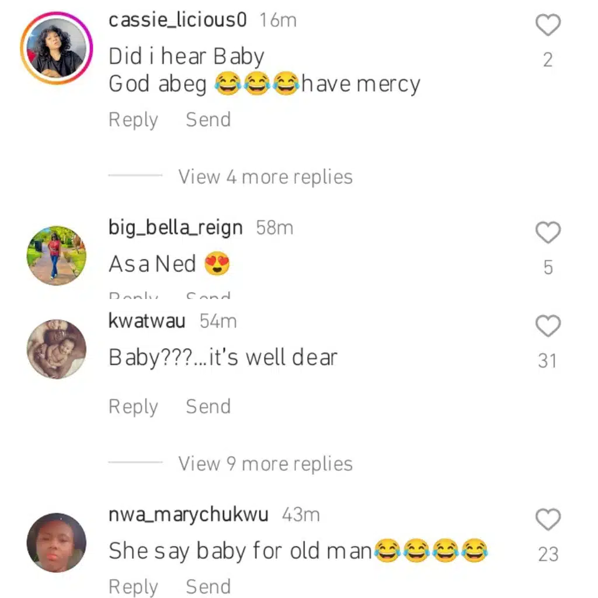Image resolution: width=598 pixels, height=598 pixels.
Task: Heart nwa_marychukwu's comment
Action: [548, 520]
